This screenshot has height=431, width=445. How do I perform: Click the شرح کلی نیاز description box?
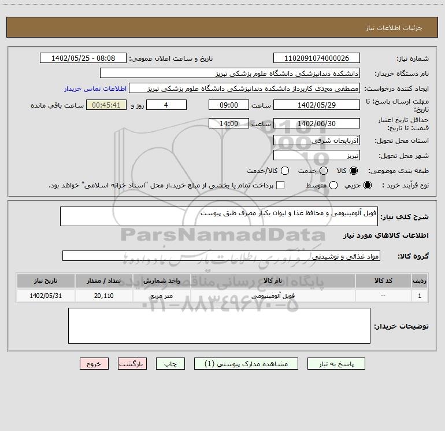(219, 216)
